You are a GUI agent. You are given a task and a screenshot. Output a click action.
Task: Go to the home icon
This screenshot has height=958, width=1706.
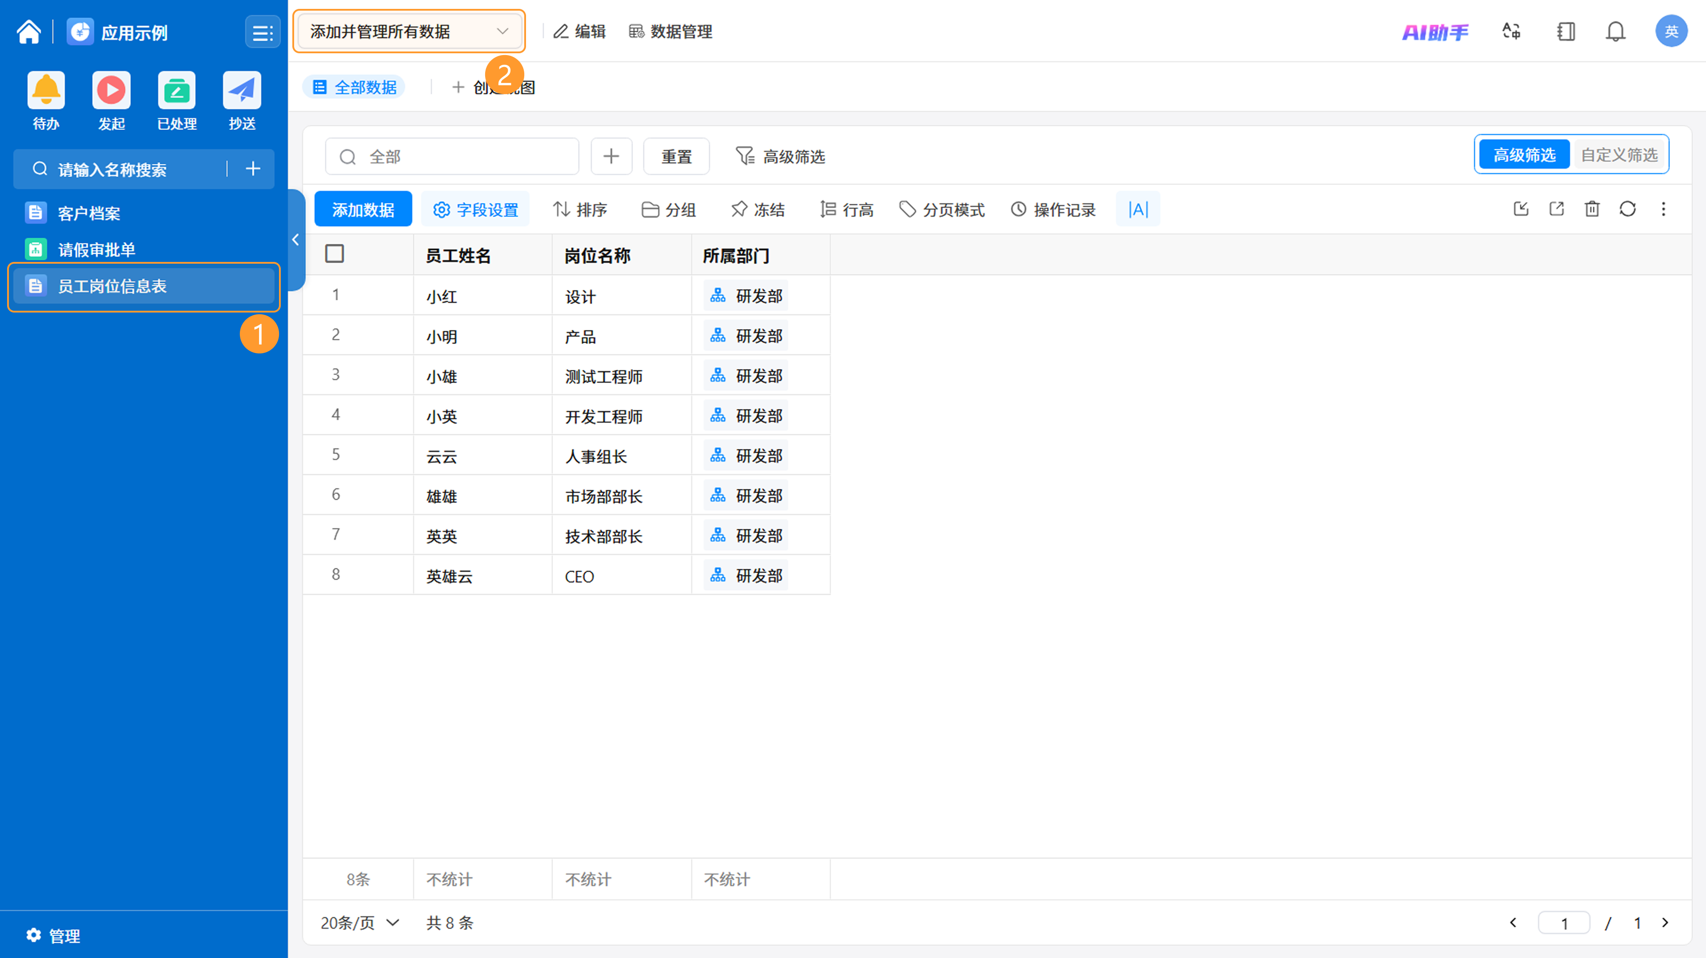click(x=28, y=31)
